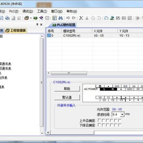Tick the fifth falling edge capture checkbox
The width and height of the screenshot is (143, 143).
click(116, 125)
